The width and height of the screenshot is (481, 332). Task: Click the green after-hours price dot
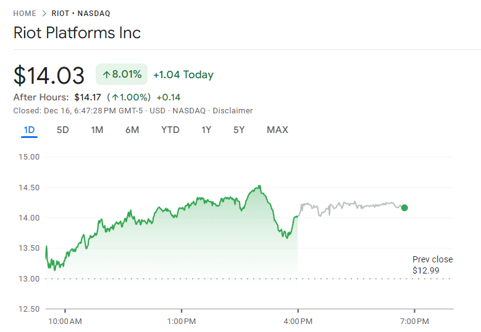(x=404, y=208)
